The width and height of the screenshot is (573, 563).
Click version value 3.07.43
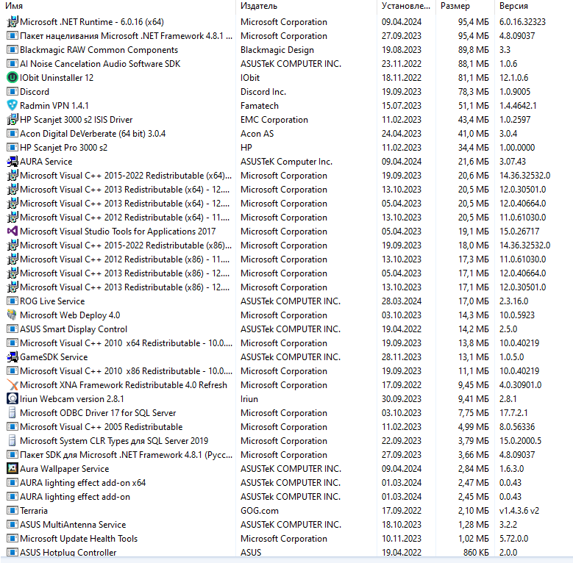click(x=513, y=162)
